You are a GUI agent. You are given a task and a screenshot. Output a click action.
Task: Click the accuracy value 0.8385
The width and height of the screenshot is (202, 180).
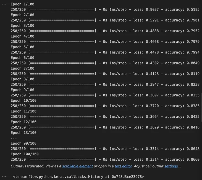tap(193, 106)
